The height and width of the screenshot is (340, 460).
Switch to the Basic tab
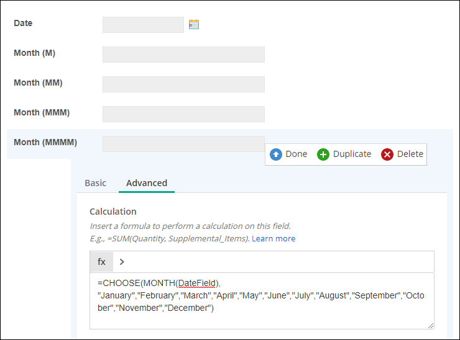(95, 183)
